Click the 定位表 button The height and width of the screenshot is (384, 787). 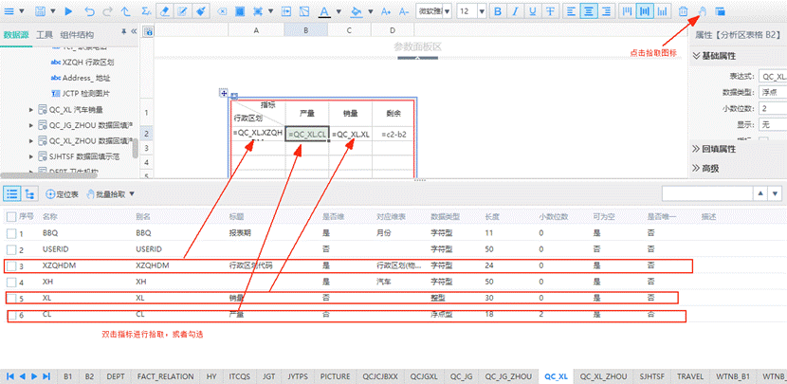click(x=63, y=193)
